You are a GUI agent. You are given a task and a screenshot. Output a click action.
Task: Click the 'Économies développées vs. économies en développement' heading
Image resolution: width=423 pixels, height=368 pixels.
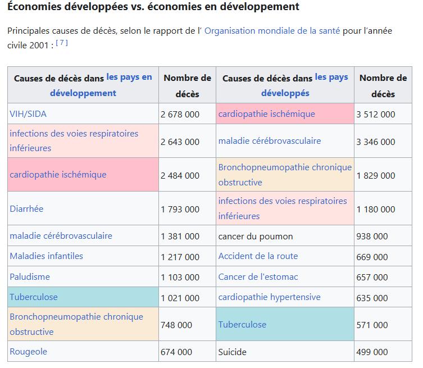153,7
